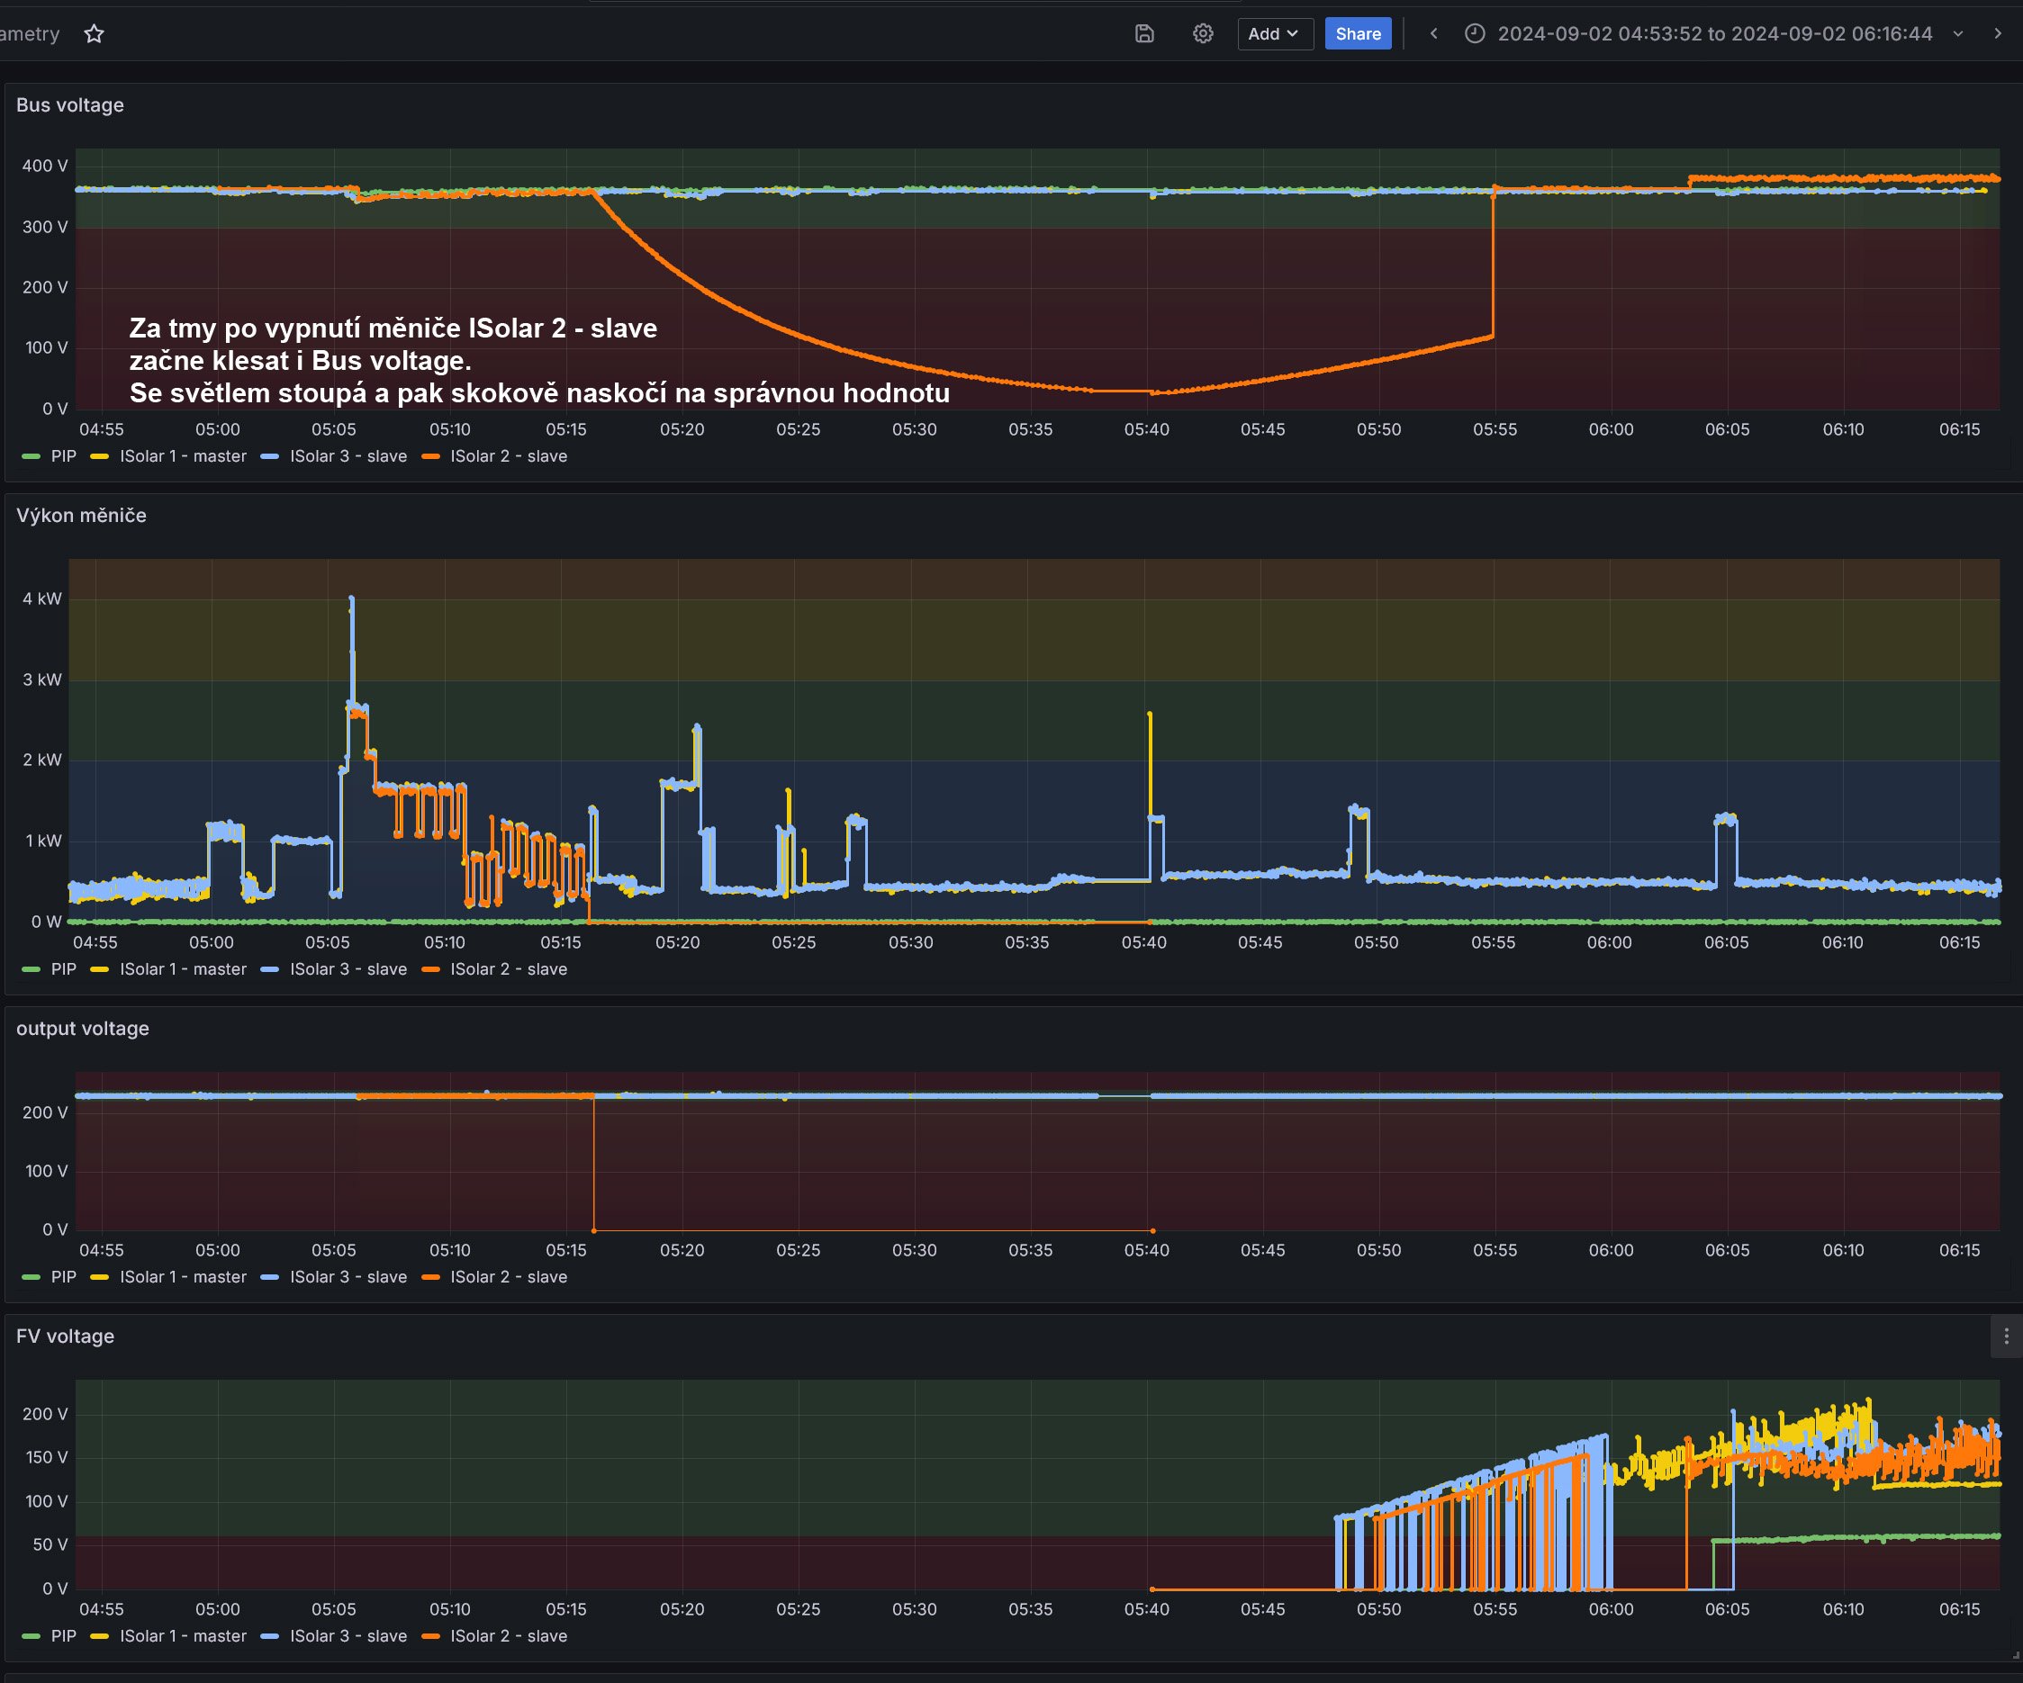
Task: Click the output voltage panel title
Action: (82, 1030)
